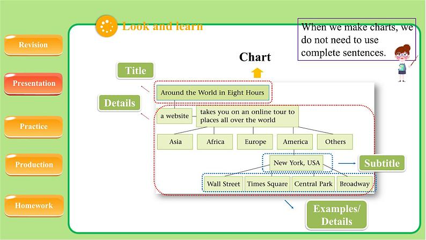Select the Homework button
This screenshot has width=426, height=240.
pos(34,206)
